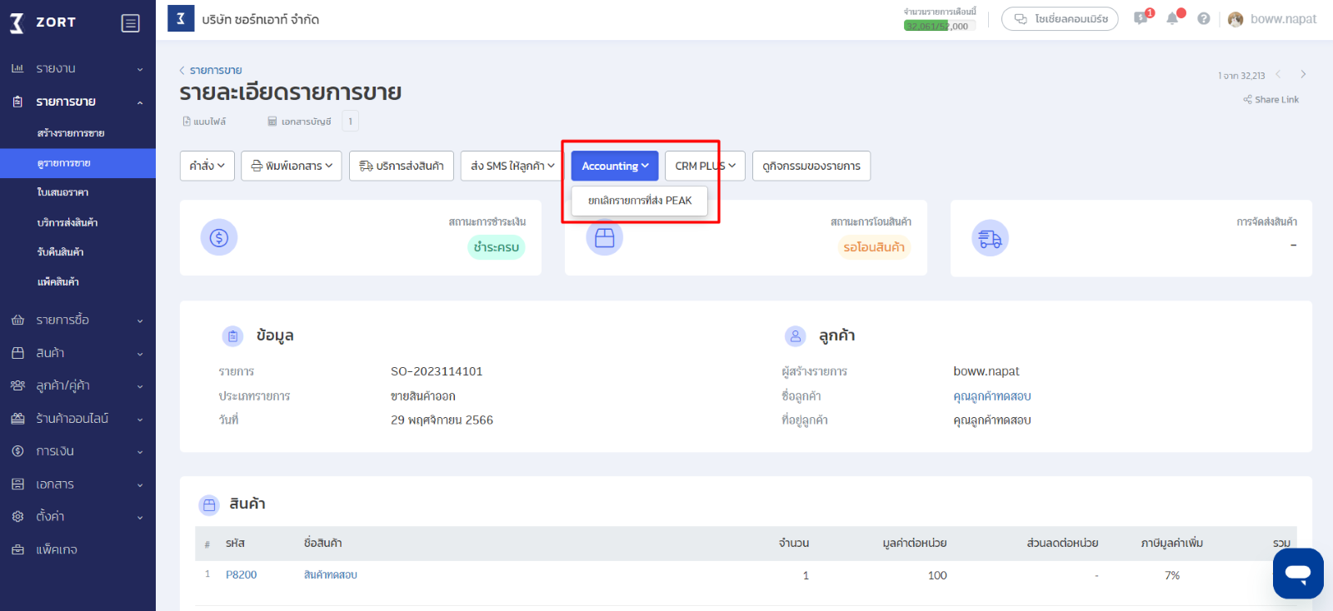Open the พิมพ์เอกสาร print dropdown
Image resolution: width=1333 pixels, height=611 pixels.
(292, 166)
